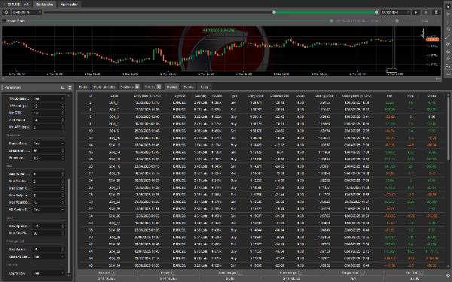
Task: Click the ATR Period value stepper
Action: coord(63,120)
